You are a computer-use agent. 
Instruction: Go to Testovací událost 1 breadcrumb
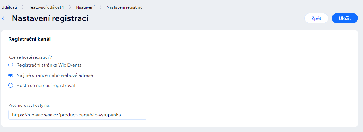(46, 7)
